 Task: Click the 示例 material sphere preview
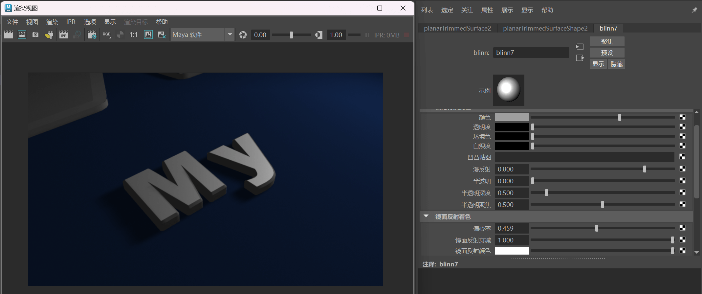[x=508, y=90]
